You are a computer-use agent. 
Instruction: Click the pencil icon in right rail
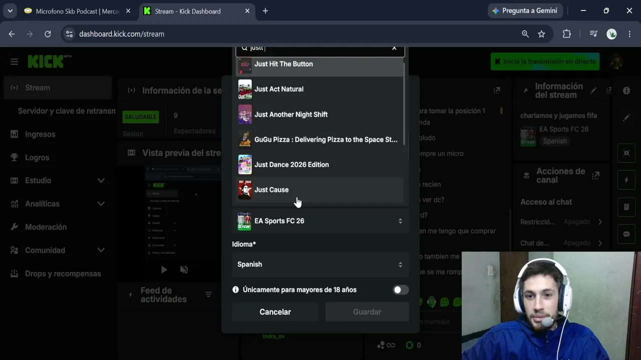626,117
